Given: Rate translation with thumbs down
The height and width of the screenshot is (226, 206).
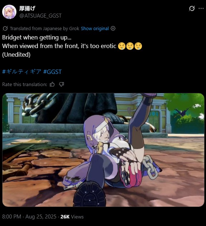Looking at the screenshot, I should 62,84.
